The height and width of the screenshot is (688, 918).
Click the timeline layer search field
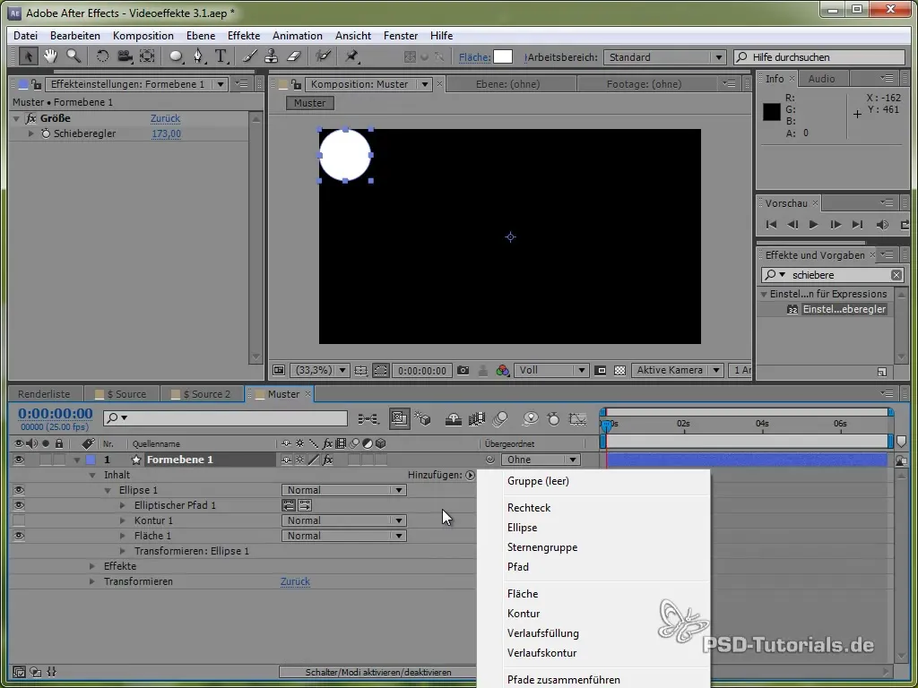coord(225,417)
